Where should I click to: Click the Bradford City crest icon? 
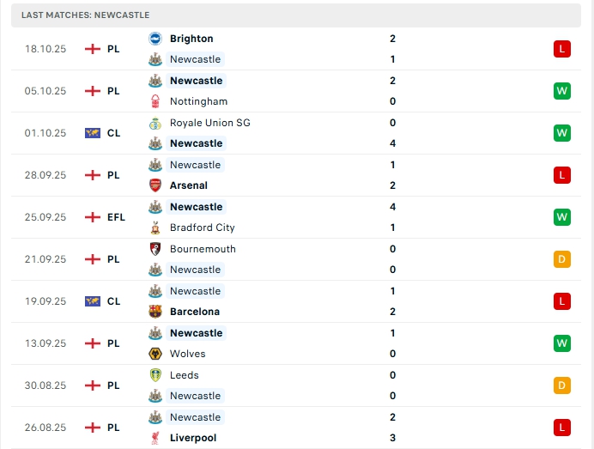click(155, 228)
